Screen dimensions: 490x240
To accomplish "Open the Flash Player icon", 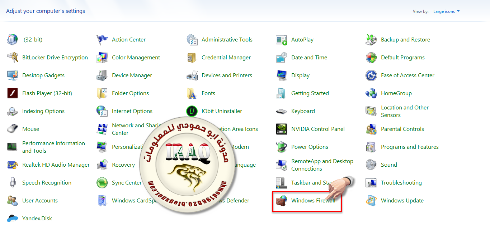I will 13,93.
